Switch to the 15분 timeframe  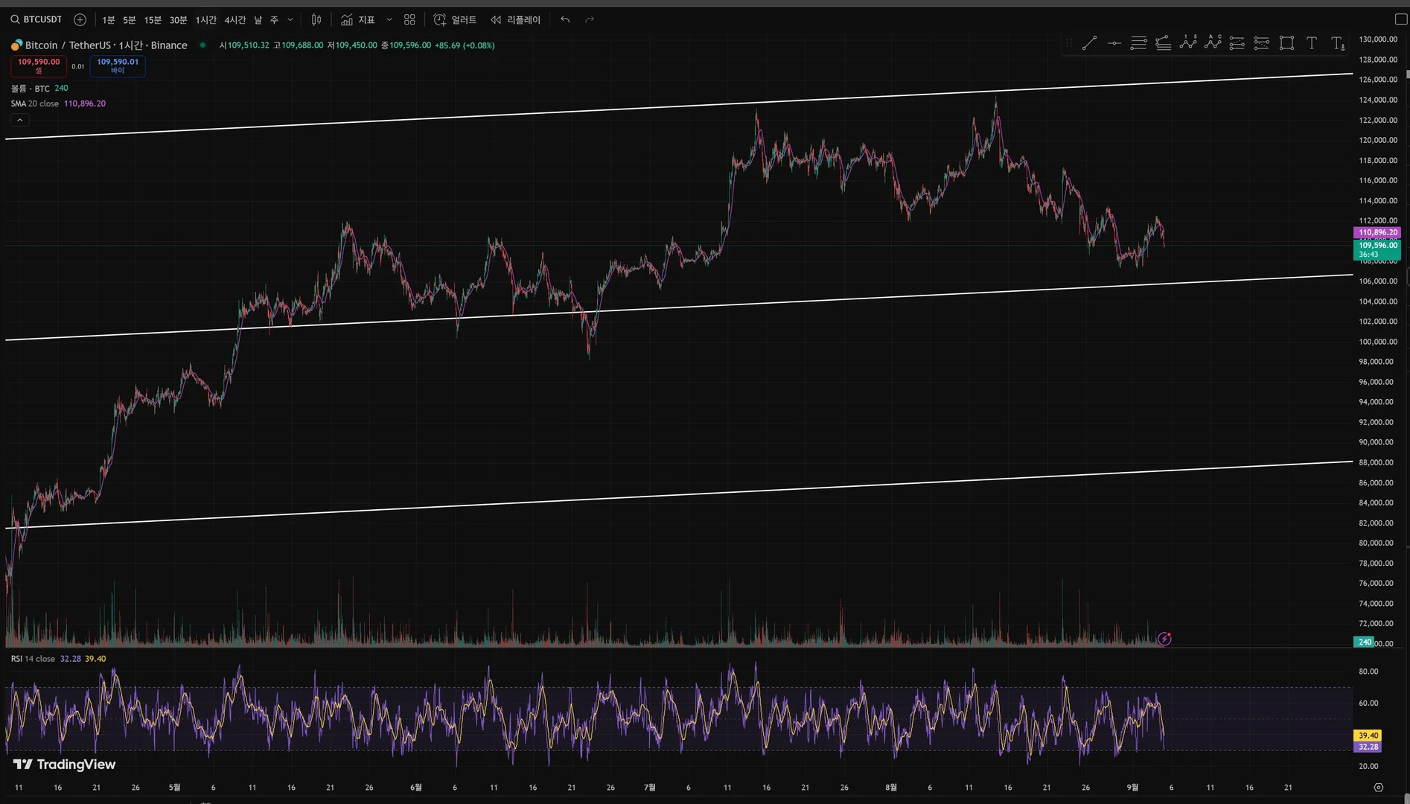coord(153,20)
